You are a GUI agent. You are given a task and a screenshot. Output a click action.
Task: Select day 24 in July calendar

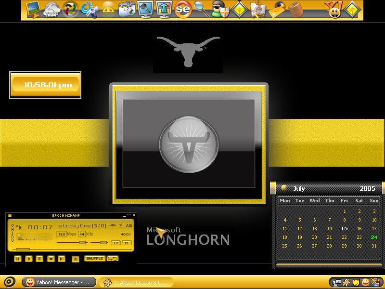(x=374, y=237)
